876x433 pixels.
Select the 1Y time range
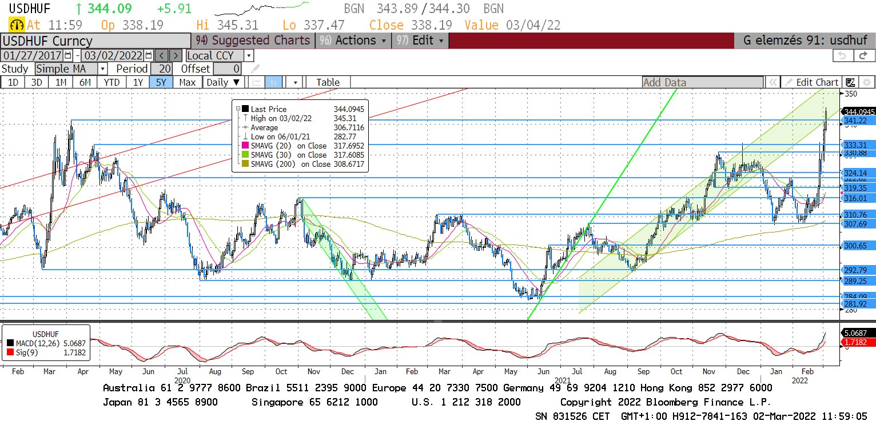(138, 82)
